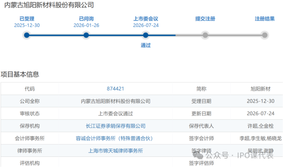Select the 注册结果 stage label
This screenshot has width=283, height=167.
pyautogui.click(x=265, y=19)
